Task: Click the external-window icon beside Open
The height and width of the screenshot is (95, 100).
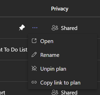Action: tap(34, 41)
